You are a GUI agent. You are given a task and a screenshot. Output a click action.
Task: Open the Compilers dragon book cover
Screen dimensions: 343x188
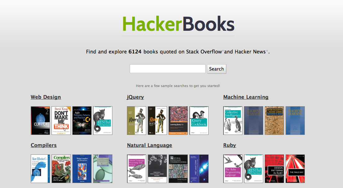click(61, 169)
